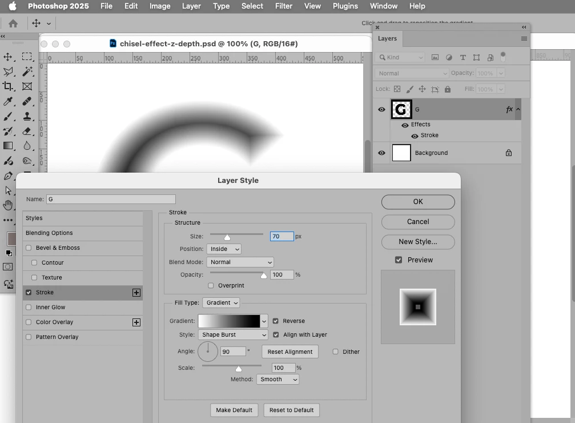
Task: Open the Method Smooth dropdown
Action: [x=278, y=380]
